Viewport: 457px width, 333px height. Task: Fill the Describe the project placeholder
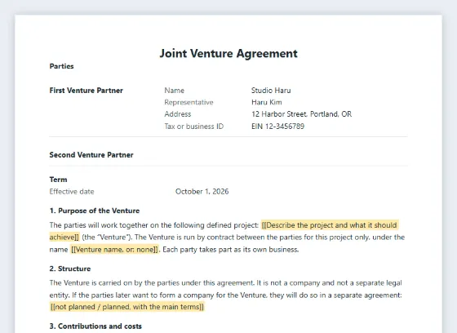330,225
